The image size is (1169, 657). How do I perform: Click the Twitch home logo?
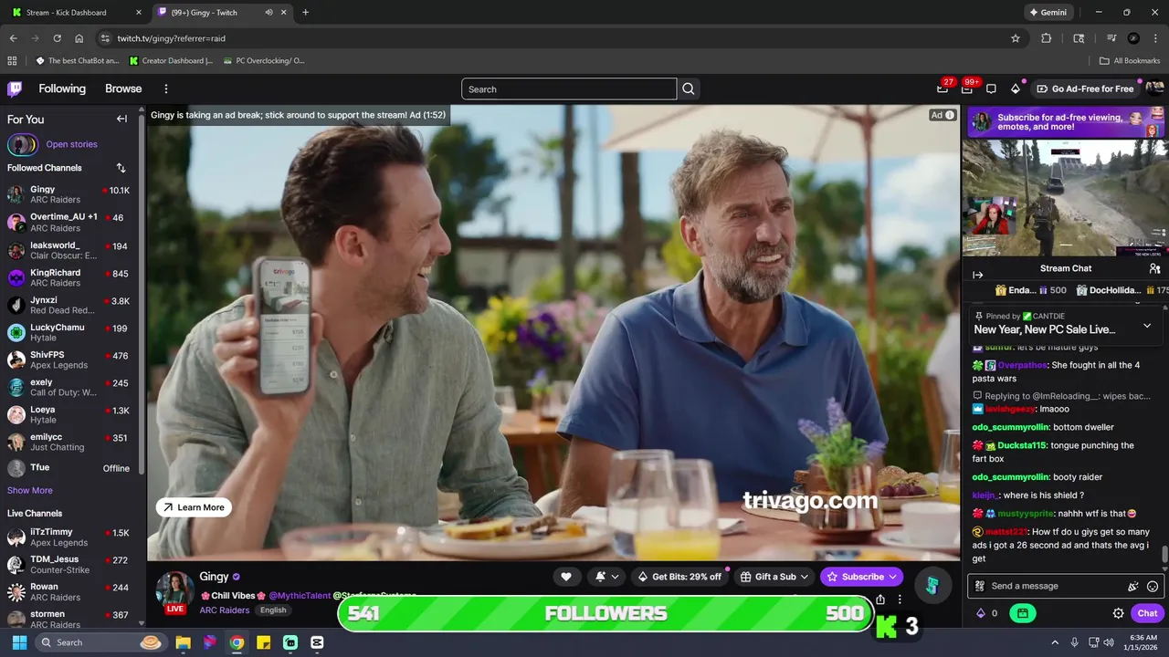click(15, 89)
